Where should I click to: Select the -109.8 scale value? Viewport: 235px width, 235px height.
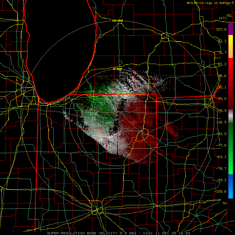pyautogui.click(x=220, y=192)
